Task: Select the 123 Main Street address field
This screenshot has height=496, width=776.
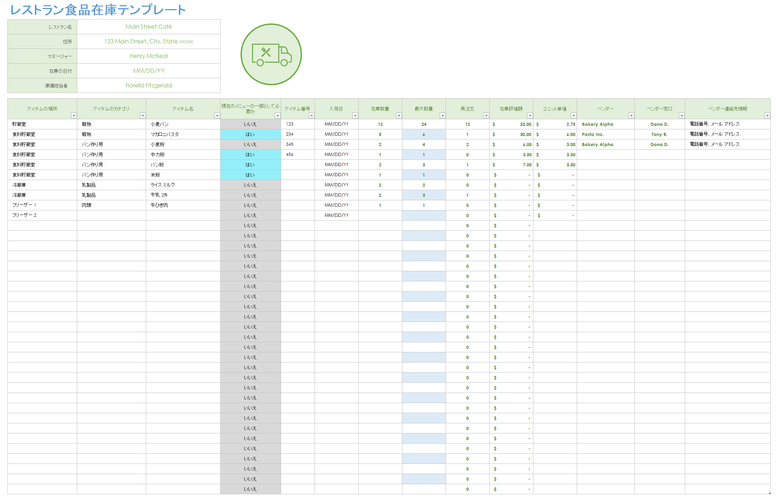Action: click(x=149, y=42)
